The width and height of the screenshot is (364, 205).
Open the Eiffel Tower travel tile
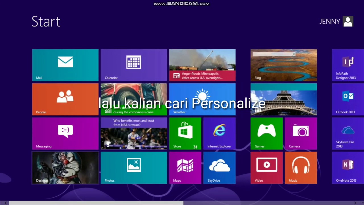[x=284, y=99]
